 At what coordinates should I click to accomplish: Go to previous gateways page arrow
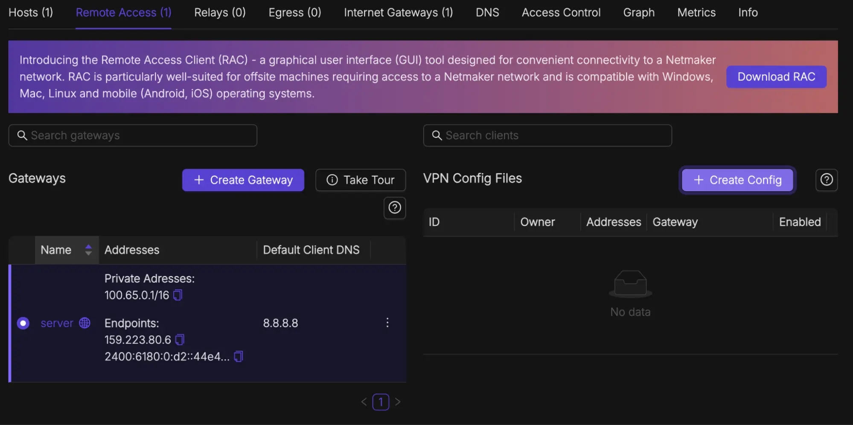coord(364,402)
